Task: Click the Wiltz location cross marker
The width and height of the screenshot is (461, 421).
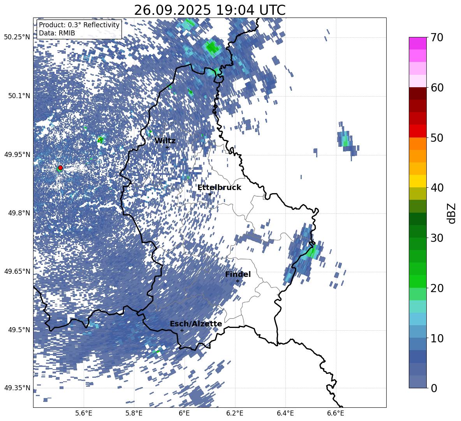Action: 167,147
